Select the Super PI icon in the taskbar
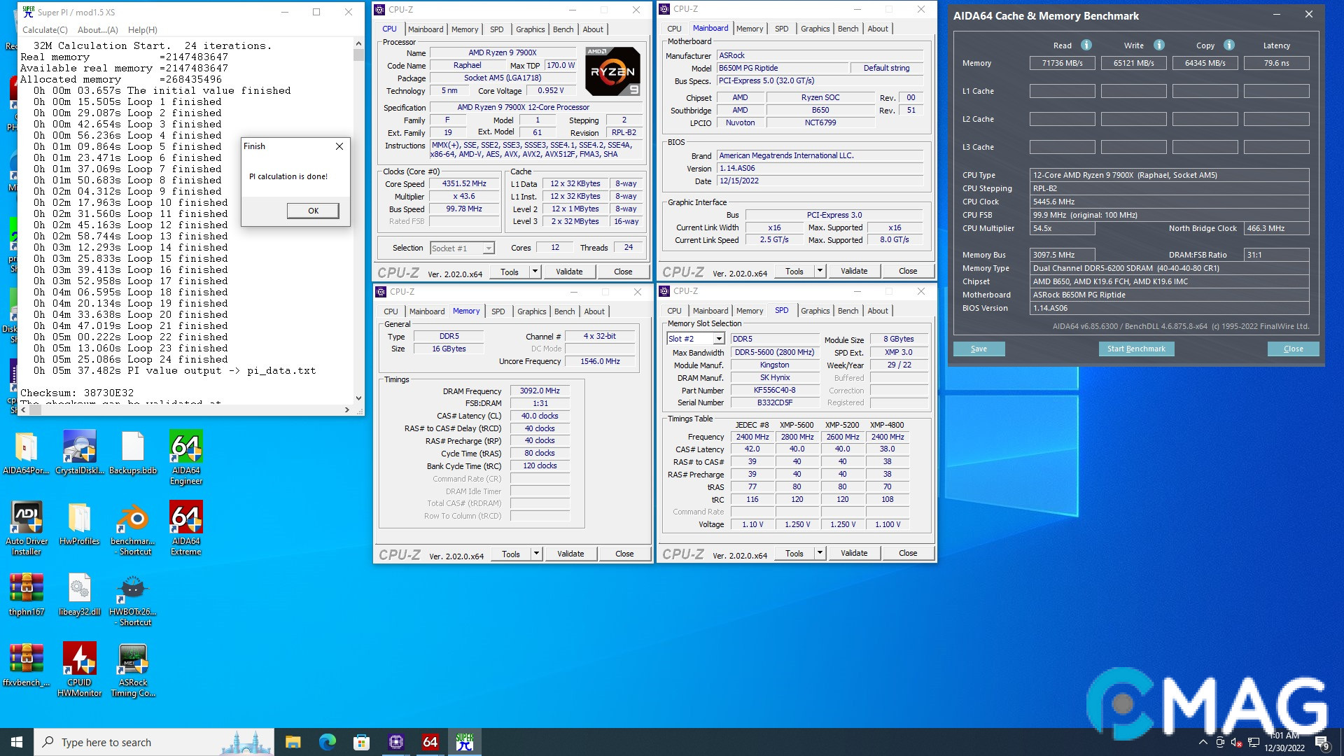The height and width of the screenshot is (756, 1344). (463, 741)
